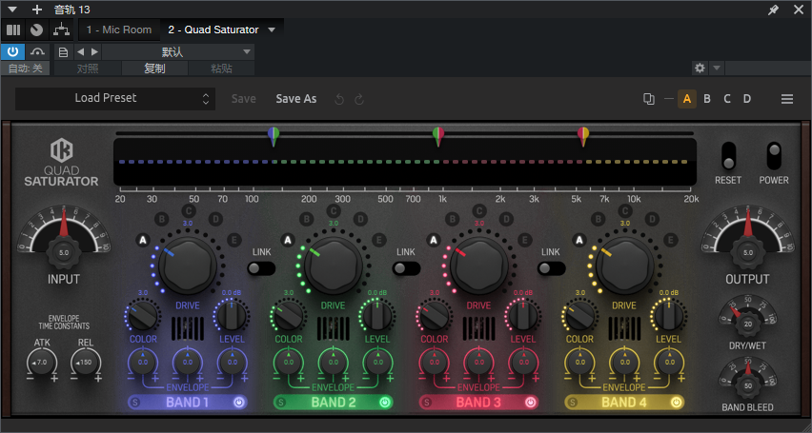Select saturation type B for Band 3

pyautogui.click(x=452, y=219)
